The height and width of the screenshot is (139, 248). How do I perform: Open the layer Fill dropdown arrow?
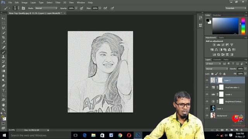[245, 74]
